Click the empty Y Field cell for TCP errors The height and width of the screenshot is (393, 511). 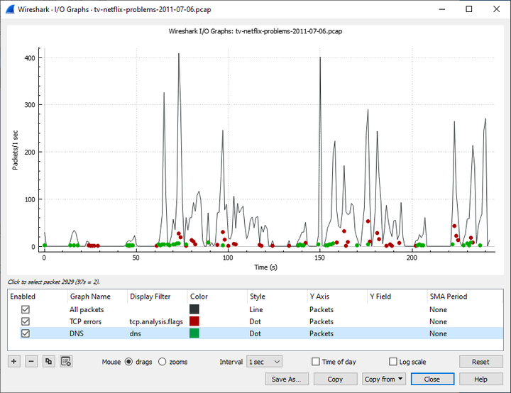(x=397, y=321)
